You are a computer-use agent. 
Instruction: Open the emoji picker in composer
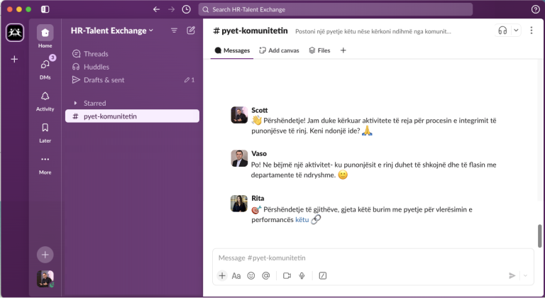coord(251,275)
